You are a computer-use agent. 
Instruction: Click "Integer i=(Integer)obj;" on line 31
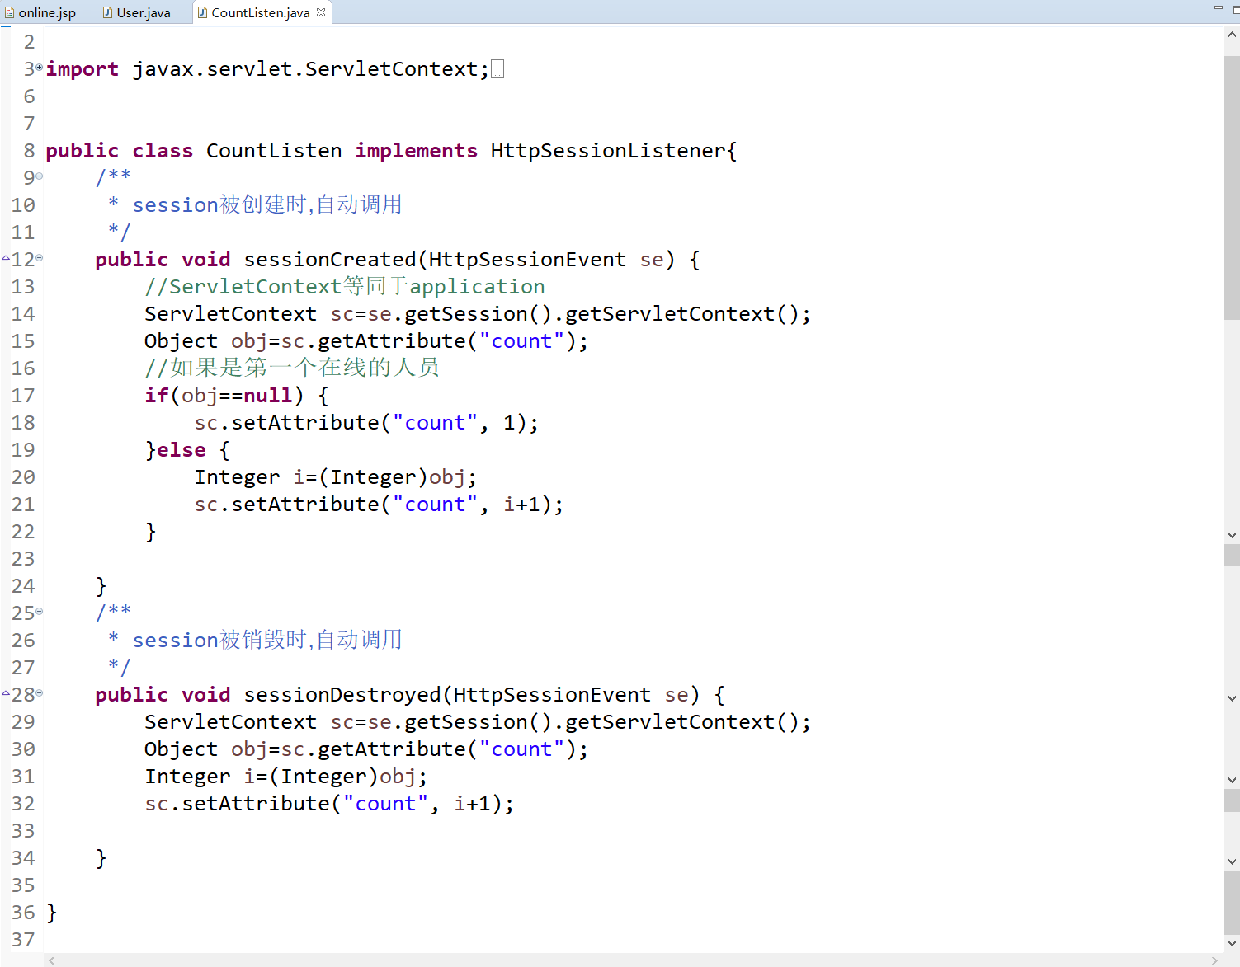[286, 777]
